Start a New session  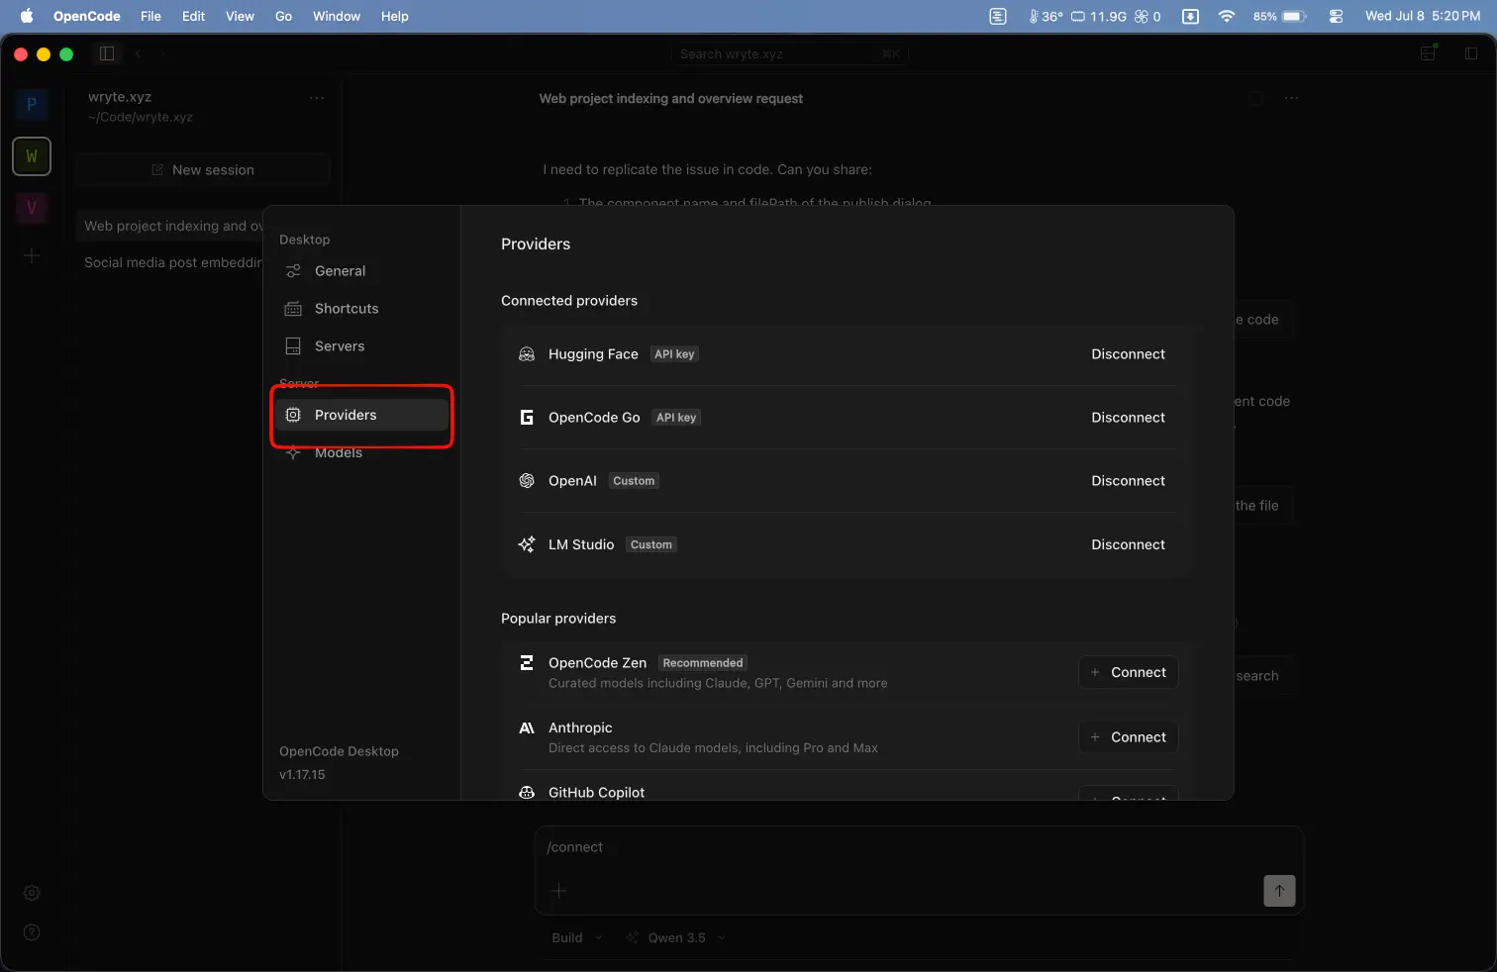pyautogui.click(x=203, y=170)
